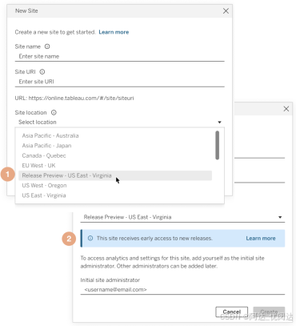The image size is (296, 326).
Task: Click the Site location info icon
Action: tap(54, 112)
